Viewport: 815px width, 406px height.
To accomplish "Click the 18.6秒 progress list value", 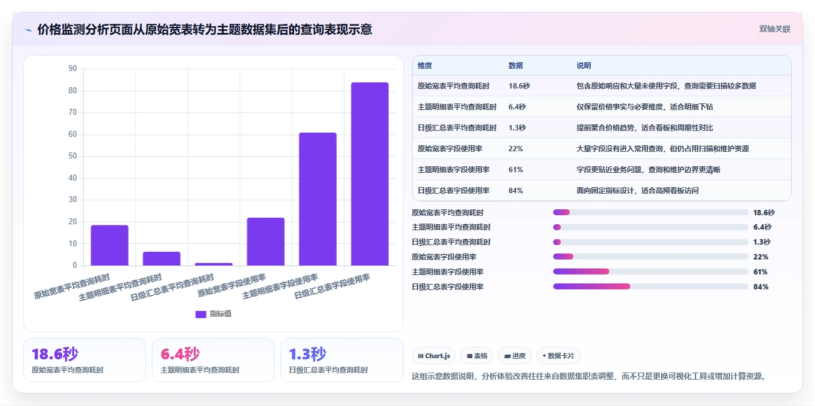I will click(x=764, y=212).
